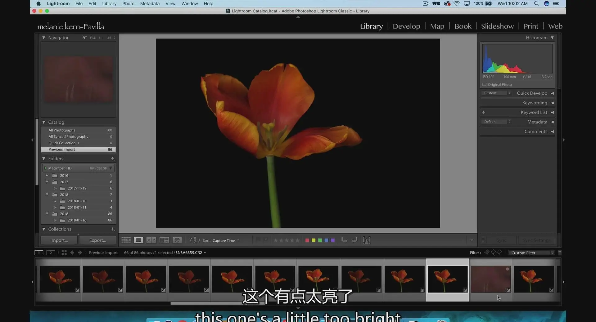The width and height of the screenshot is (596, 322).
Task: Open Survey view icon
Action: (x=164, y=240)
